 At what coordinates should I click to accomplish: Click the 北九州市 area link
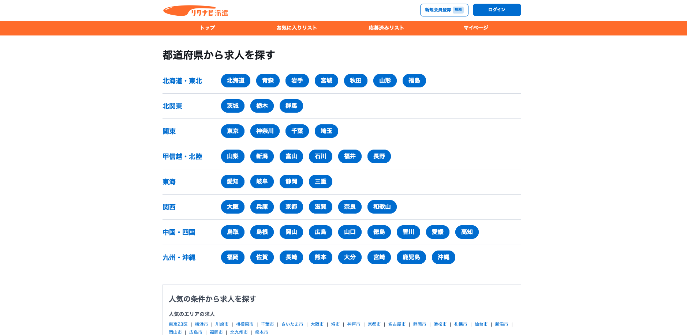[x=239, y=332]
